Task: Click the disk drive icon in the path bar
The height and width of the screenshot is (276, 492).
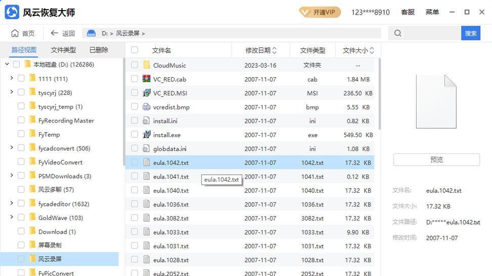Action: pos(92,33)
